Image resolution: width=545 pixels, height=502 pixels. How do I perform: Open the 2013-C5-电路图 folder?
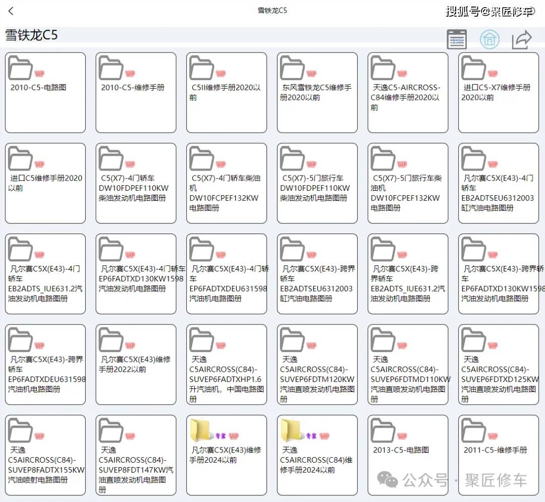408,456
